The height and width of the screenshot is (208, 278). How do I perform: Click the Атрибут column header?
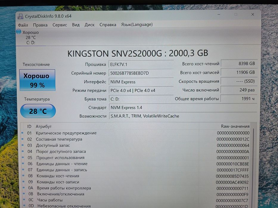44,127
